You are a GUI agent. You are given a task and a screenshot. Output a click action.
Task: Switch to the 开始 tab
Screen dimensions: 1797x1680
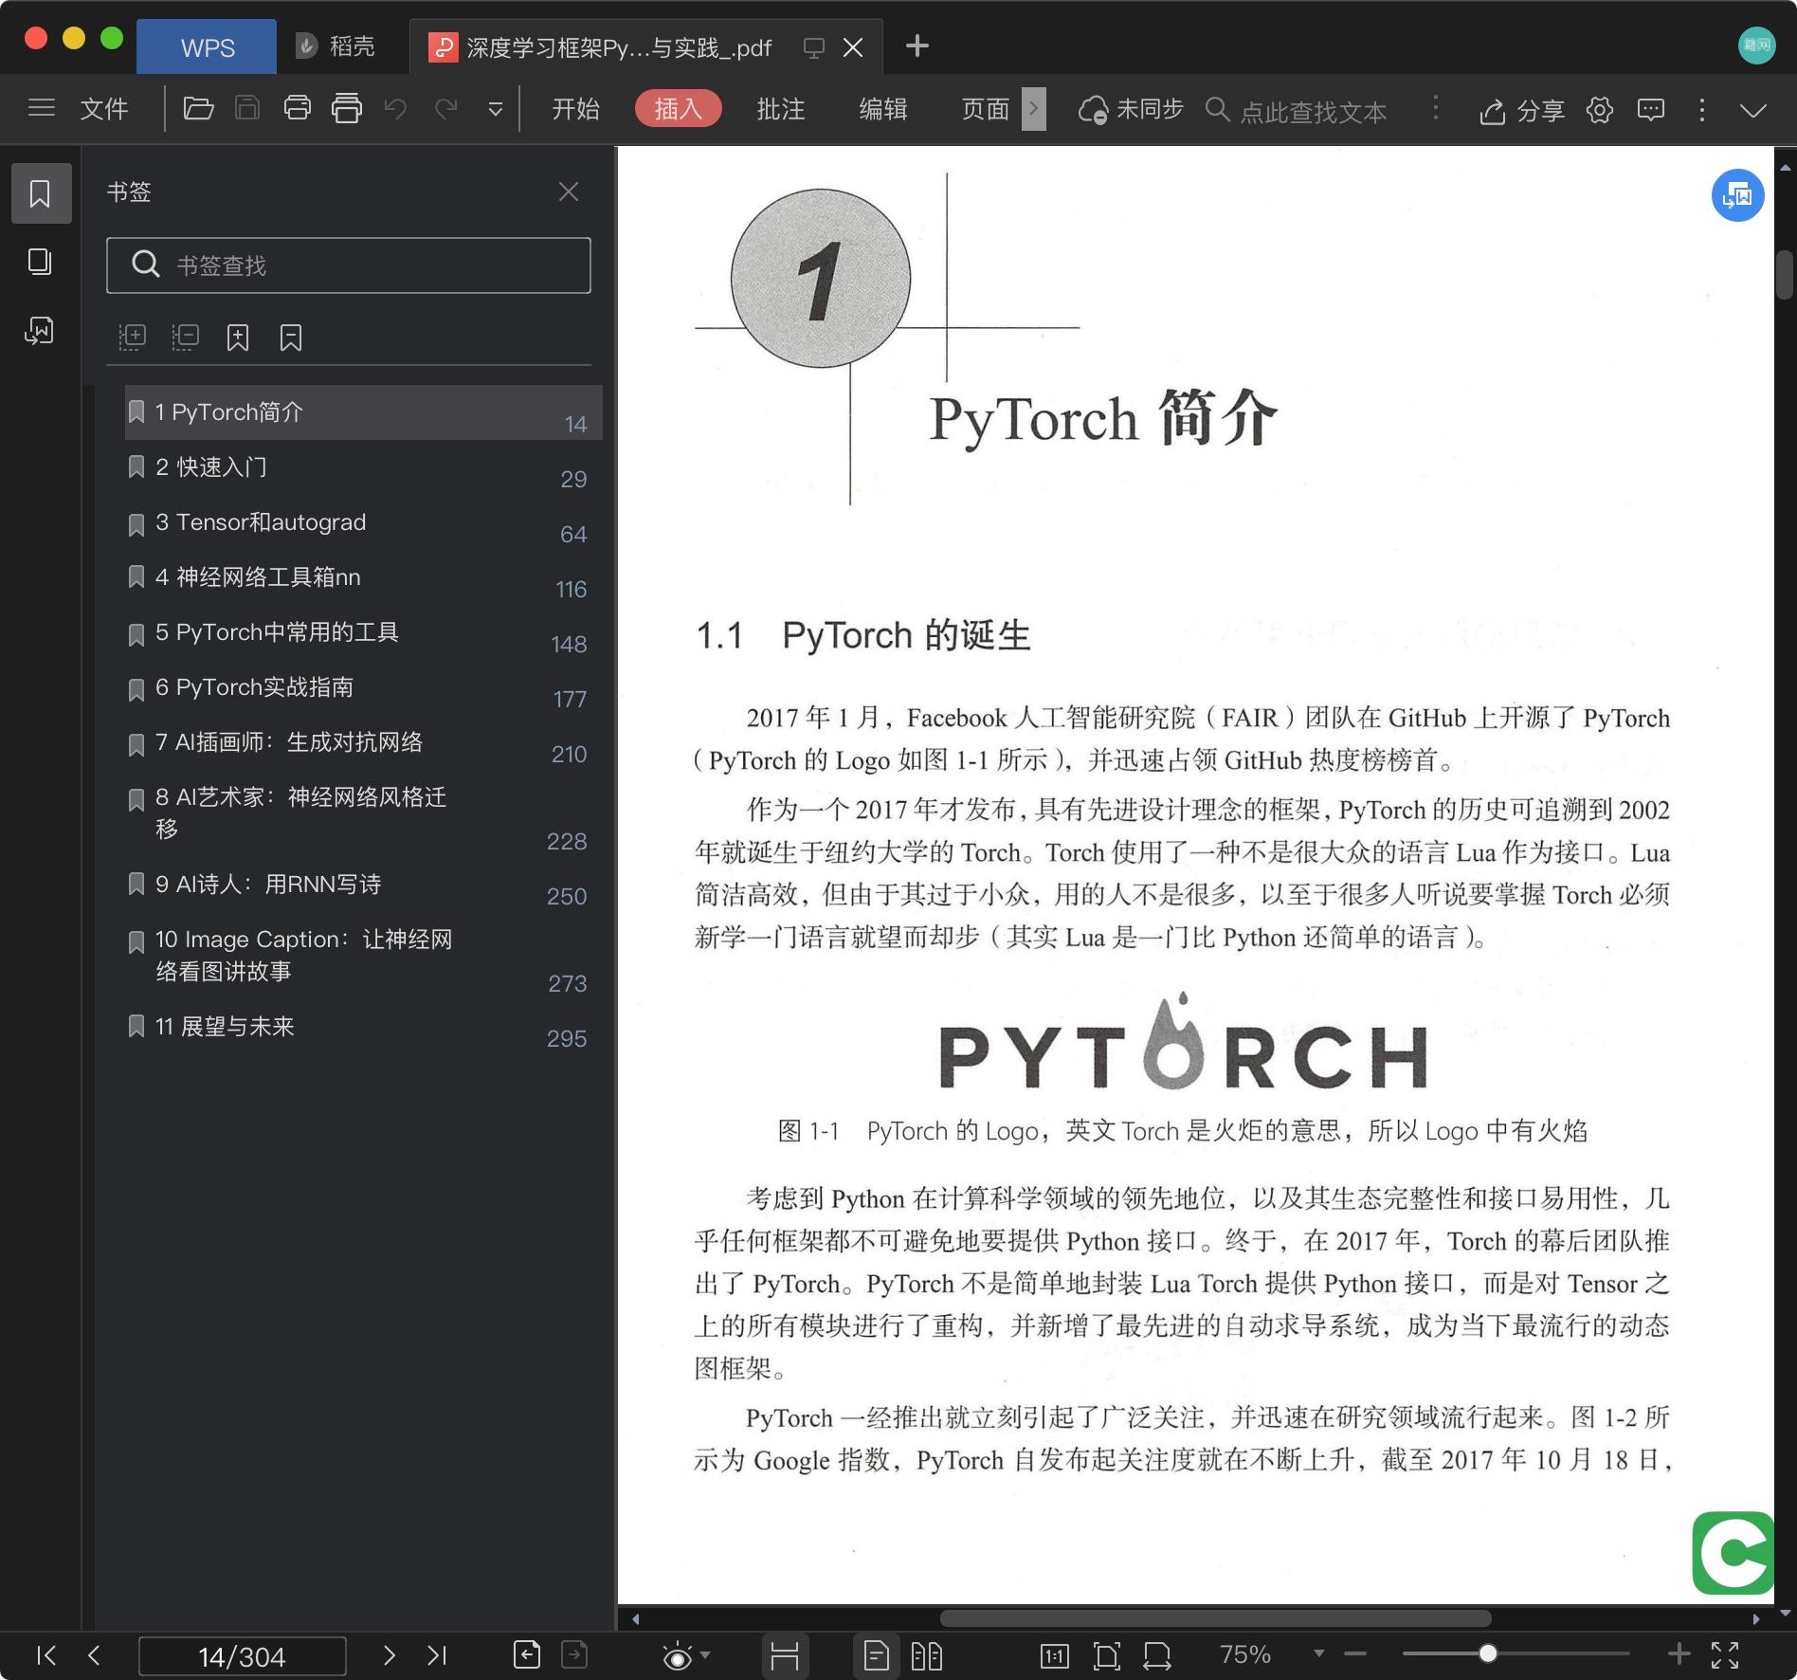(576, 109)
